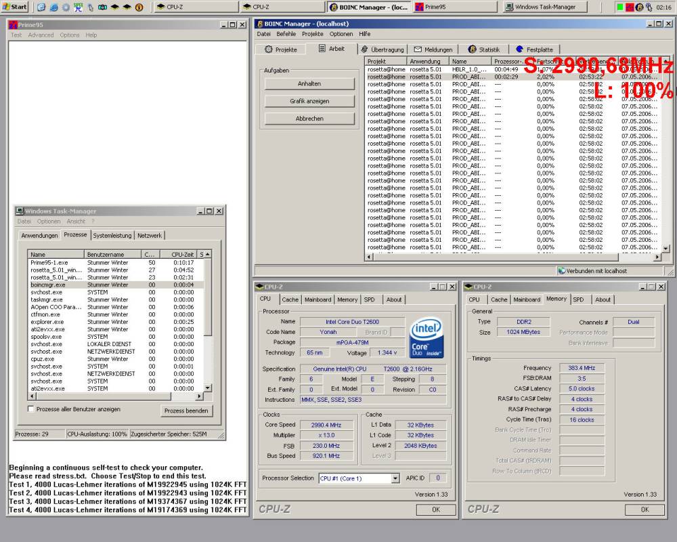Sort tasks by the Anwendung column header

point(427,62)
